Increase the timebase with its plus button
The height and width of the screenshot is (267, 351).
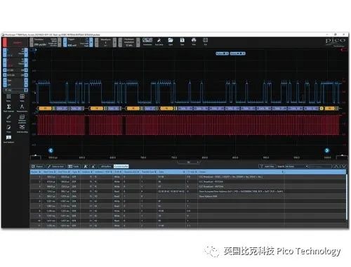tap(60, 42)
